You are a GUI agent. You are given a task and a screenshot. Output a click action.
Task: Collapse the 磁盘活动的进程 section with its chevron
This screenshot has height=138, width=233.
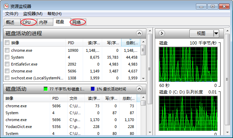click(x=139, y=33)
